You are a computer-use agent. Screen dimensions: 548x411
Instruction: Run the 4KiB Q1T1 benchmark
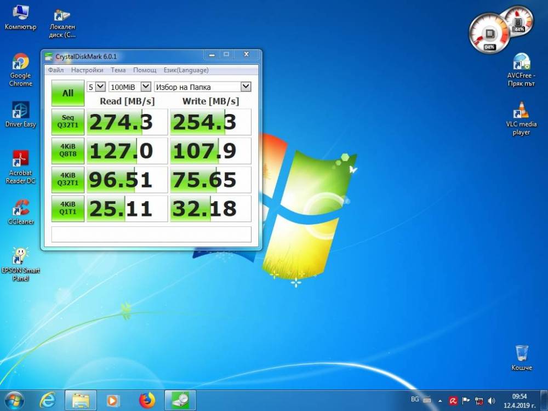point(68,208)
